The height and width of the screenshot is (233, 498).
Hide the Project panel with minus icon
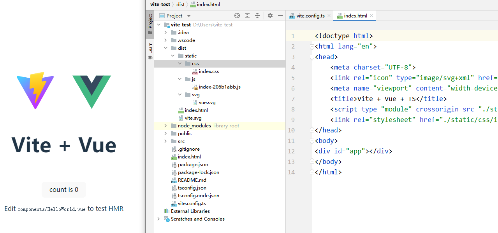[280, 16]
